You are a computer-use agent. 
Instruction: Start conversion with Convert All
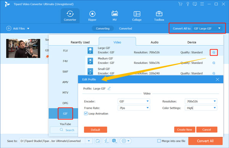[205, 141]
